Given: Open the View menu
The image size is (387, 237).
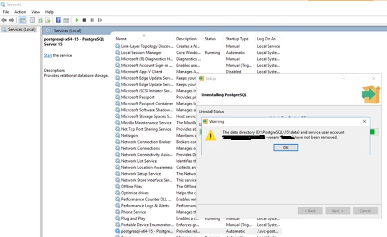Looking at the screenshot, I should pyautogui.click(x=35, y=12).
